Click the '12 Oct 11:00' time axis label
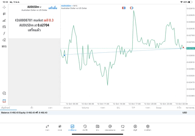This screenshot has width=195, height=136. click(x=103, y=104)
